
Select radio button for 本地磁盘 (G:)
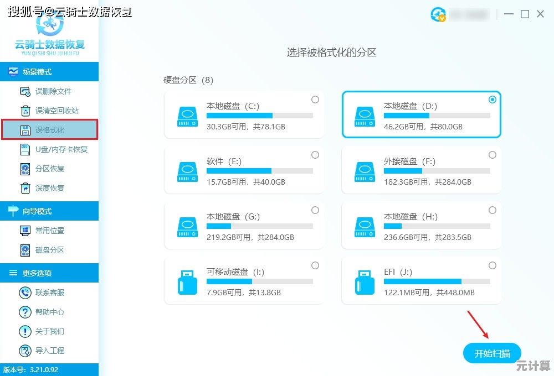click(315, 210)
